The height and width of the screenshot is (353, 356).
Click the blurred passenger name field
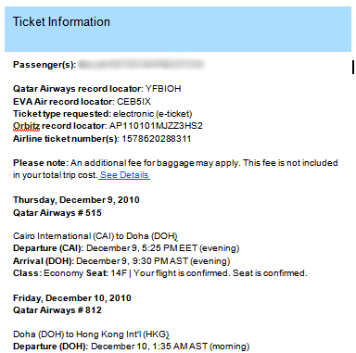coord(141,65)
